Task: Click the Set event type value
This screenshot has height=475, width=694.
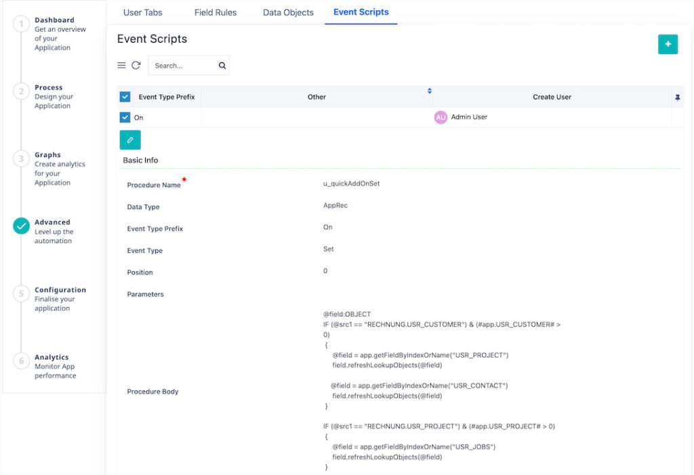Action: pyautogui.click(x=329, y=249)
